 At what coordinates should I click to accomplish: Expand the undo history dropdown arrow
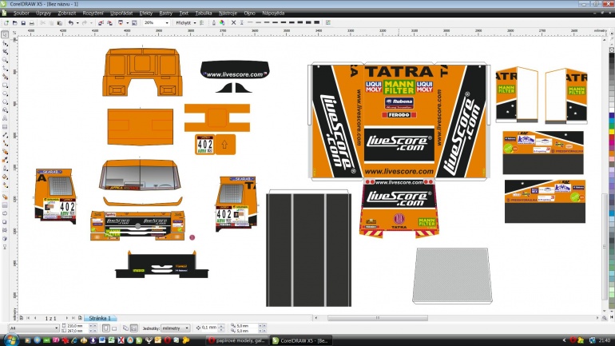pyautogui.click(x=77, y=22)
